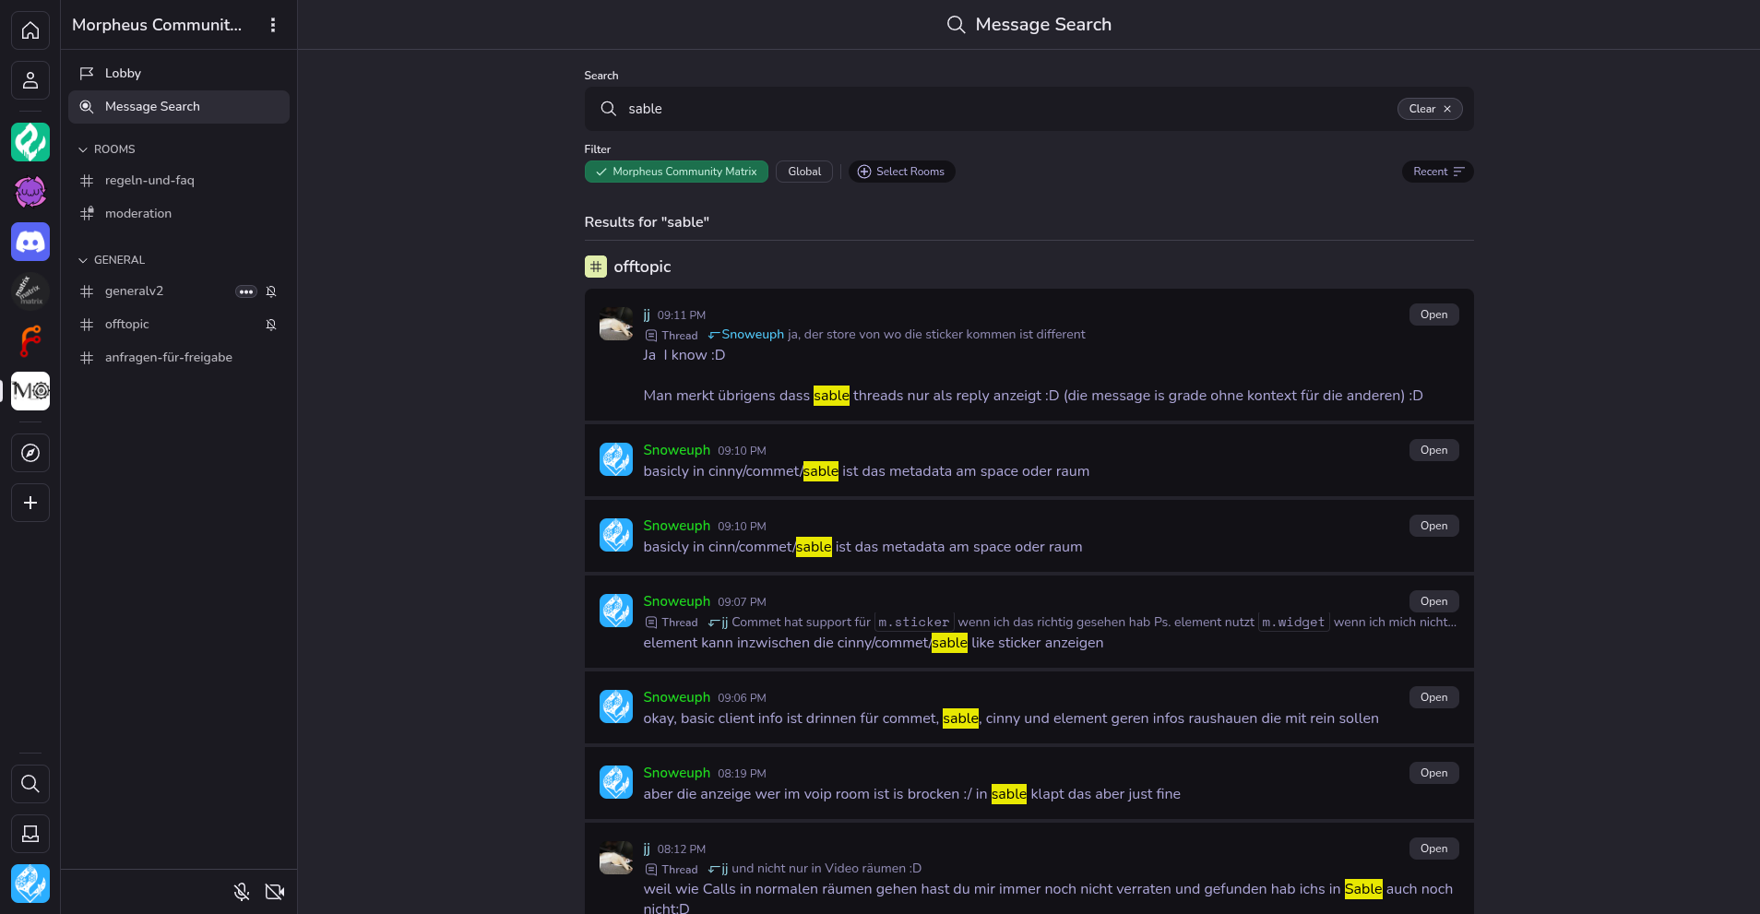Clear the current search query
Image resolution: width=1760 pixels, height=914 pixels.
coord(1429,109)
